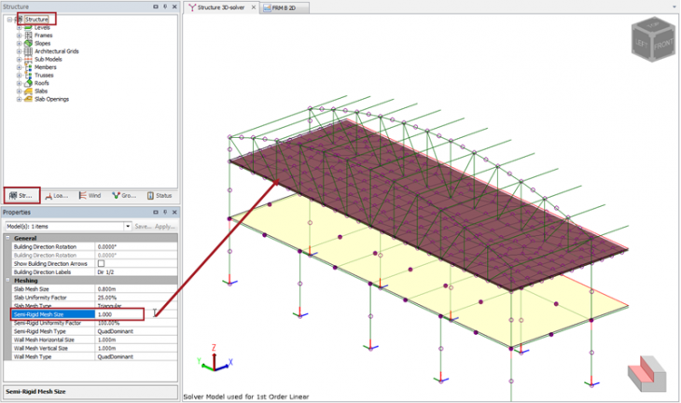Collapse the Meshing properties section
This screenshot has height=403, width=681.
[7, 280]
